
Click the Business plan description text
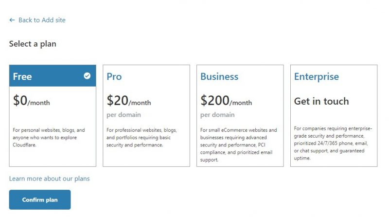point(239,145)
